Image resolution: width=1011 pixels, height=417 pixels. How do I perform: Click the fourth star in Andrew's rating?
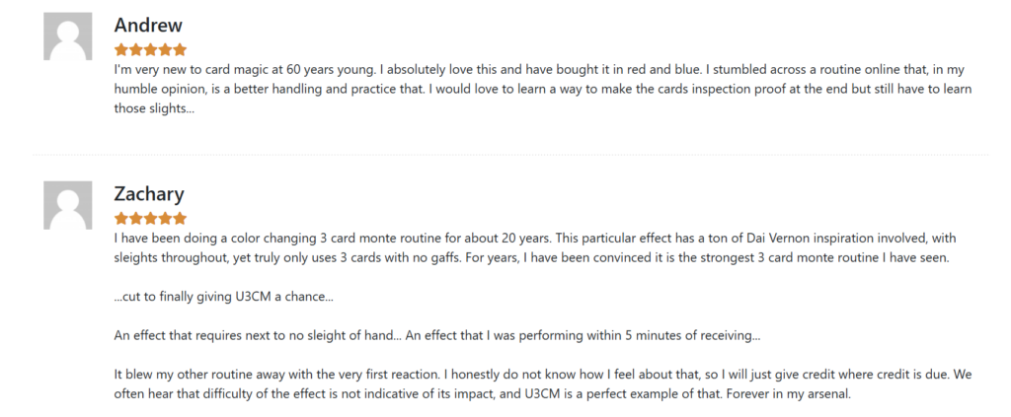point(165,49)
